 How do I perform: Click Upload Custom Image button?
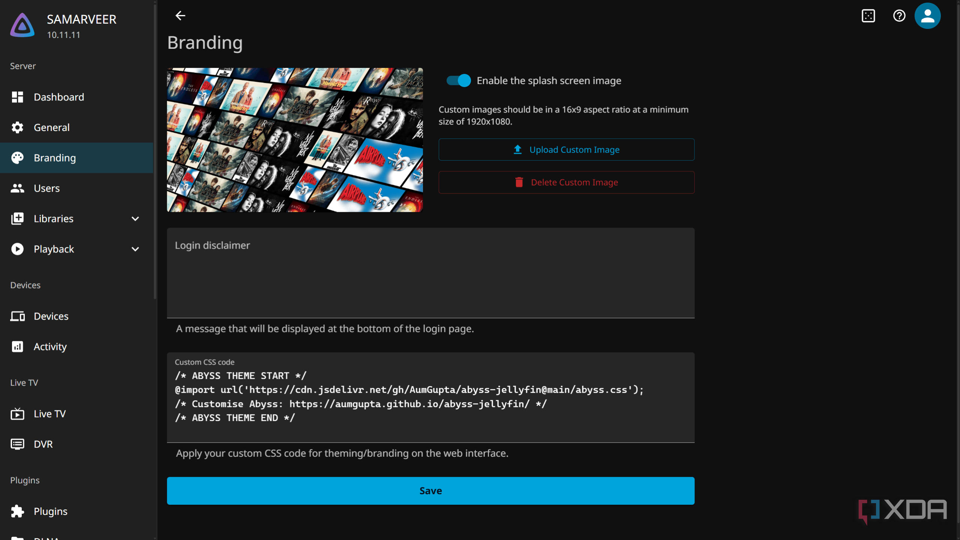pyautogui.click(x=566, y=150)
